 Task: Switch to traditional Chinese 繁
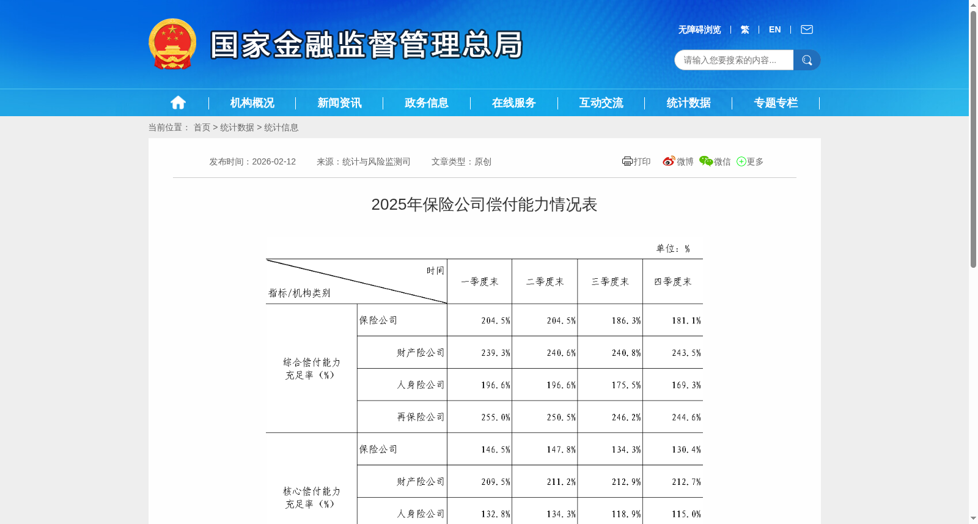pos(745,29)
